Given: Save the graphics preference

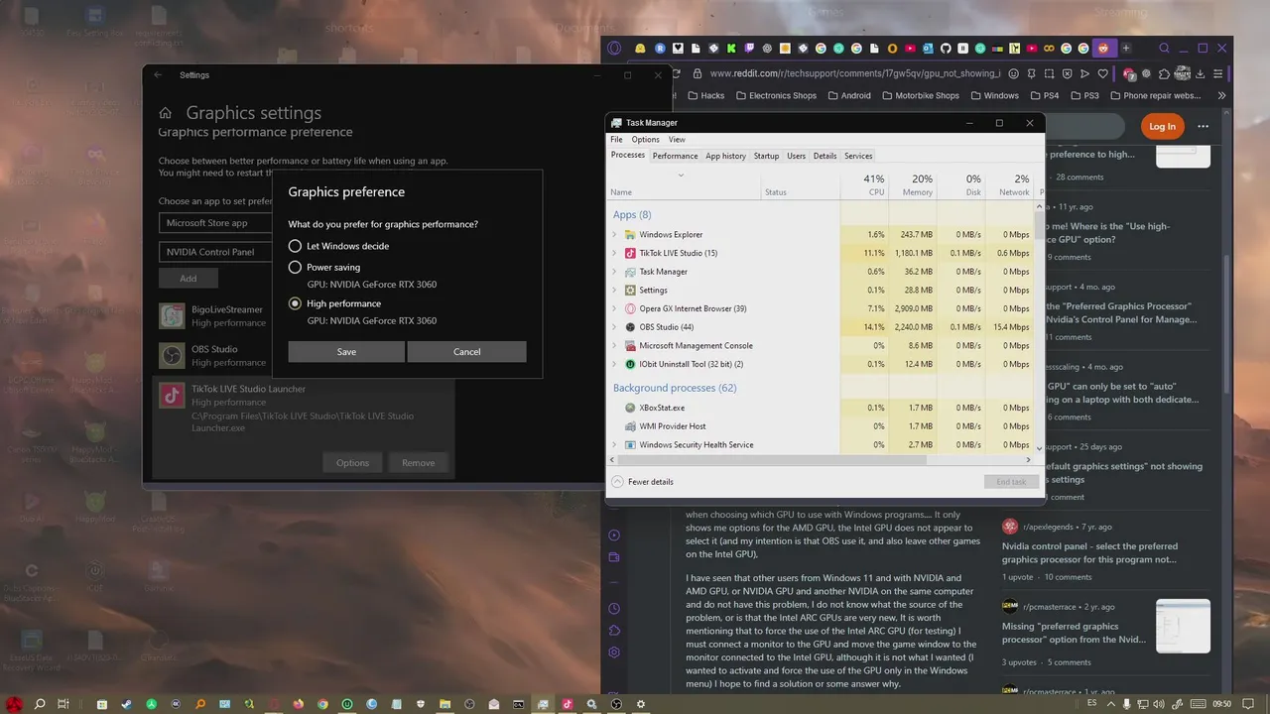Looking at the screenshot, I should pos(346,352).
